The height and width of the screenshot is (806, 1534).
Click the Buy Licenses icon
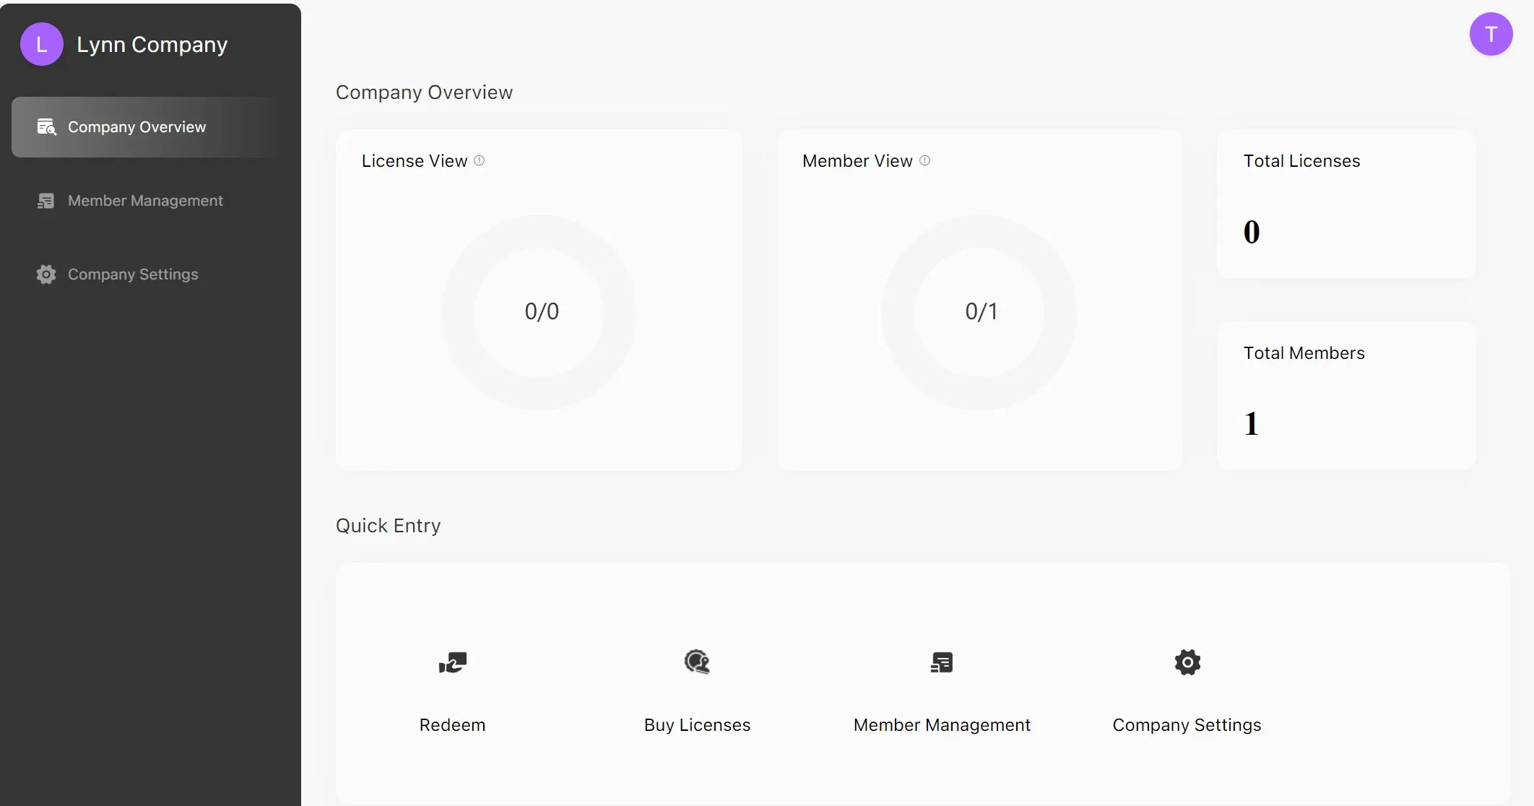[697, 662]
